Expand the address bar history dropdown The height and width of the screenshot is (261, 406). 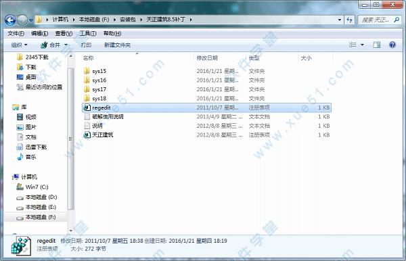tap(340, 20)
